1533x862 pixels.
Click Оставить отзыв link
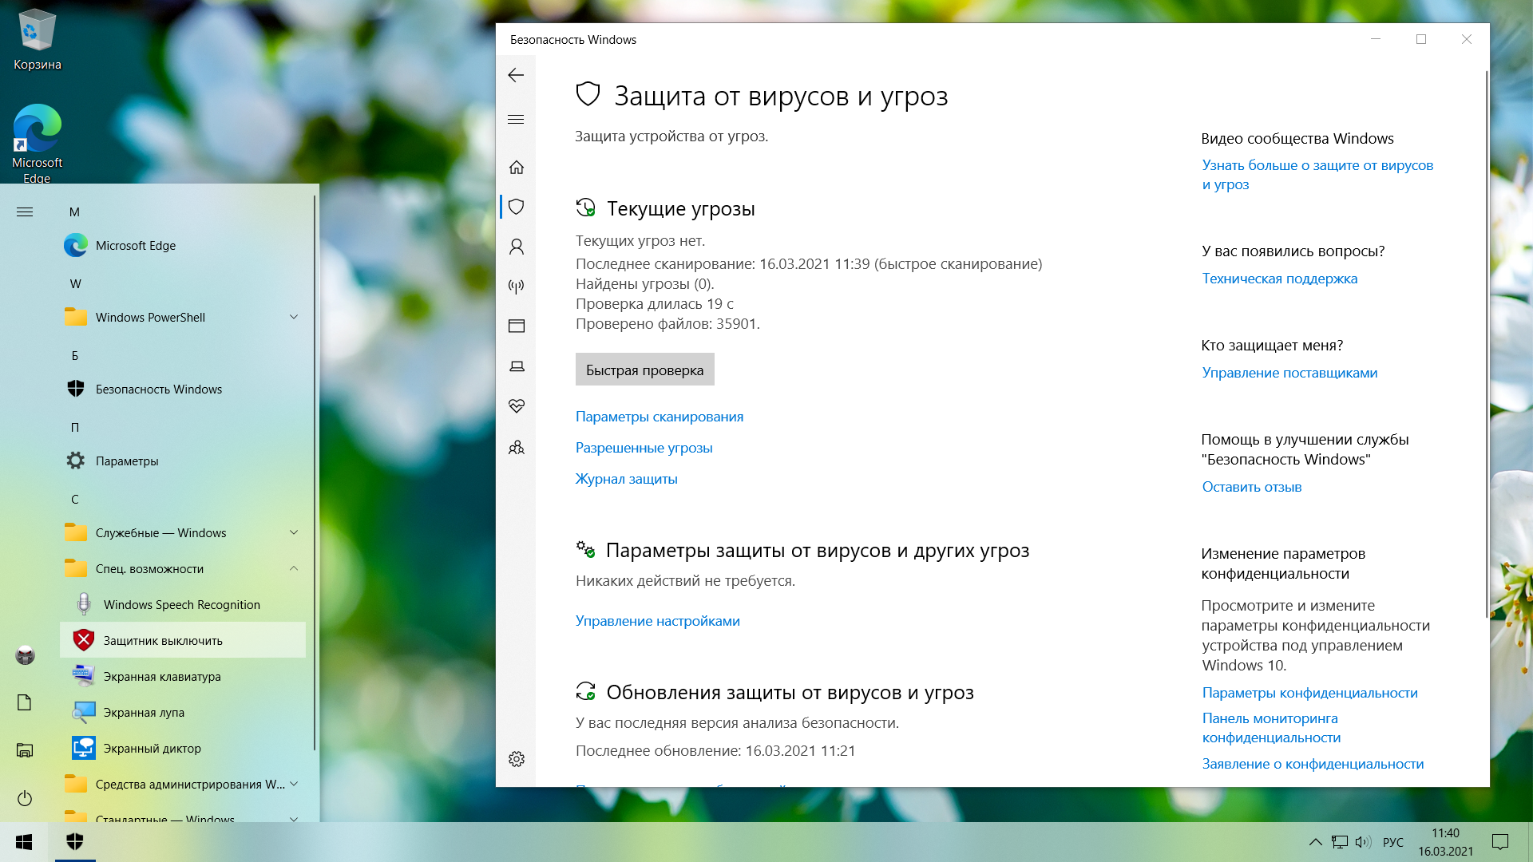tap(1252, 487)
